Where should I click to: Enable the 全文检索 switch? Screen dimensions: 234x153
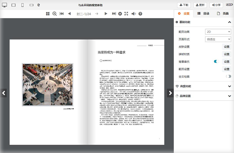coord(228,76)
